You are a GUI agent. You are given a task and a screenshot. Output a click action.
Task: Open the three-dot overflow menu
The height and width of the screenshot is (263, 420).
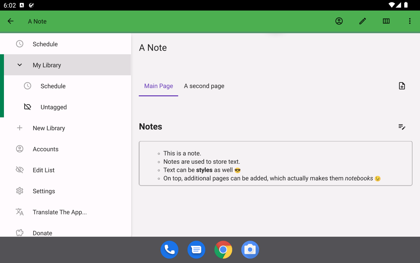409,21
